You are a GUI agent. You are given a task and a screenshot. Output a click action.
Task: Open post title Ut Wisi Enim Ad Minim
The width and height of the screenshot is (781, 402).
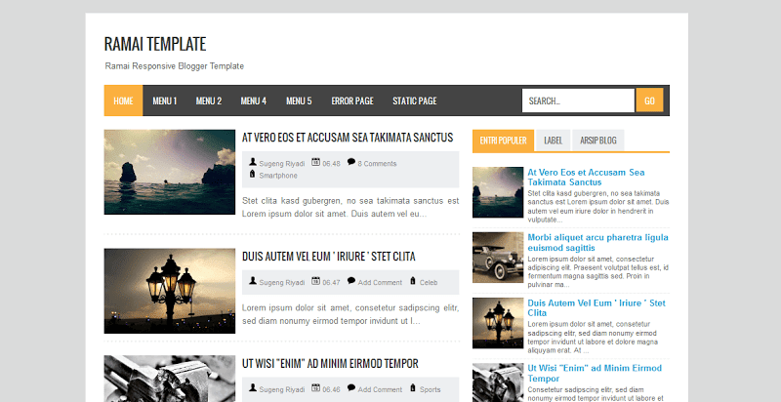[330, 363]
